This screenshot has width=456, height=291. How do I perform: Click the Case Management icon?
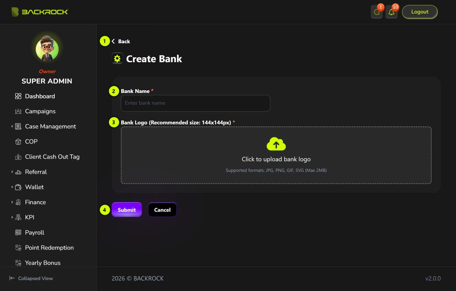click(x=18, y=127)
